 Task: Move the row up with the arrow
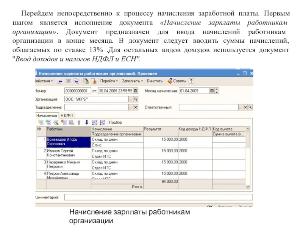(79, 122)
